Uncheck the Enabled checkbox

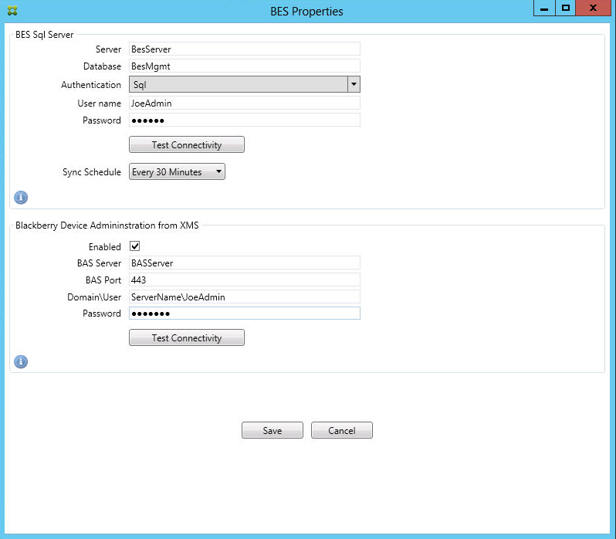point(135,246)
